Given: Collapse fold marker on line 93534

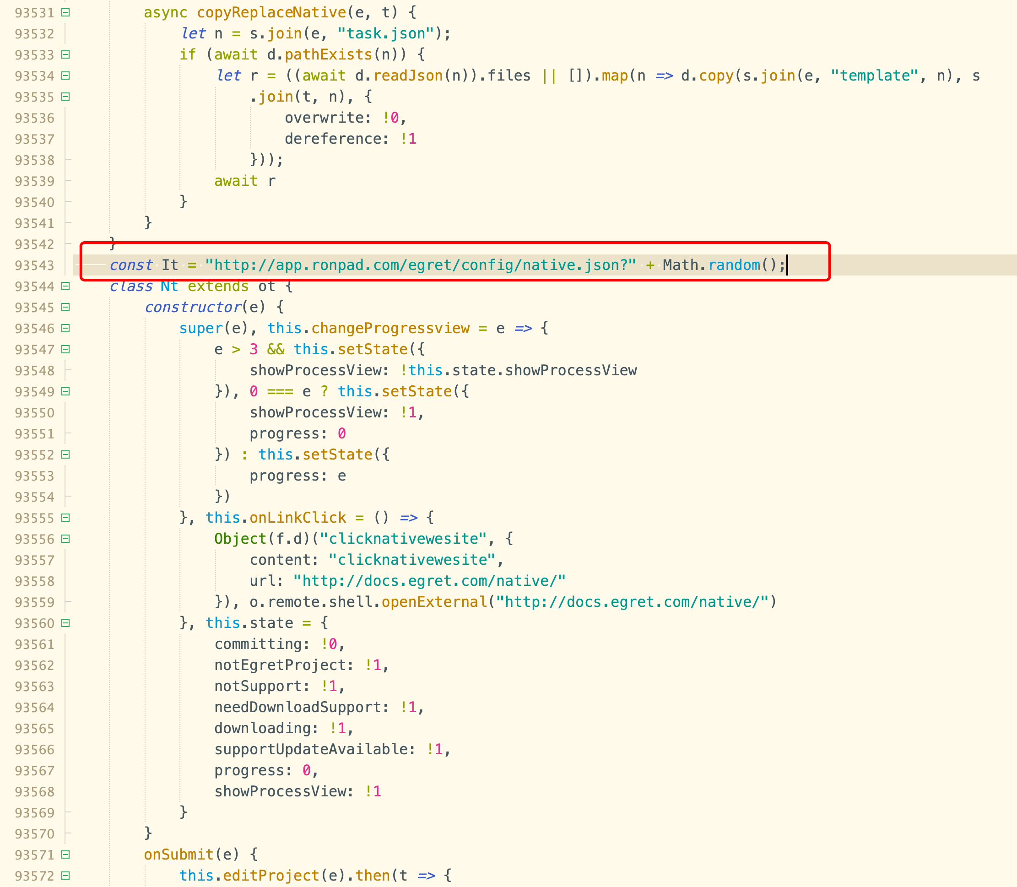Looking at the screenshot, I should coord(65,76).
